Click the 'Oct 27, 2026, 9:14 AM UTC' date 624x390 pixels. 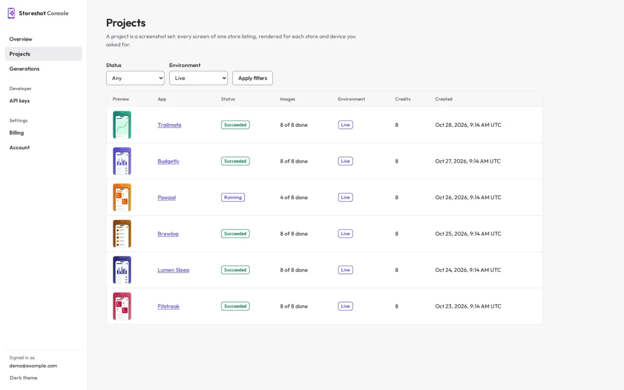pyautogui.click(x=467, y=161)
